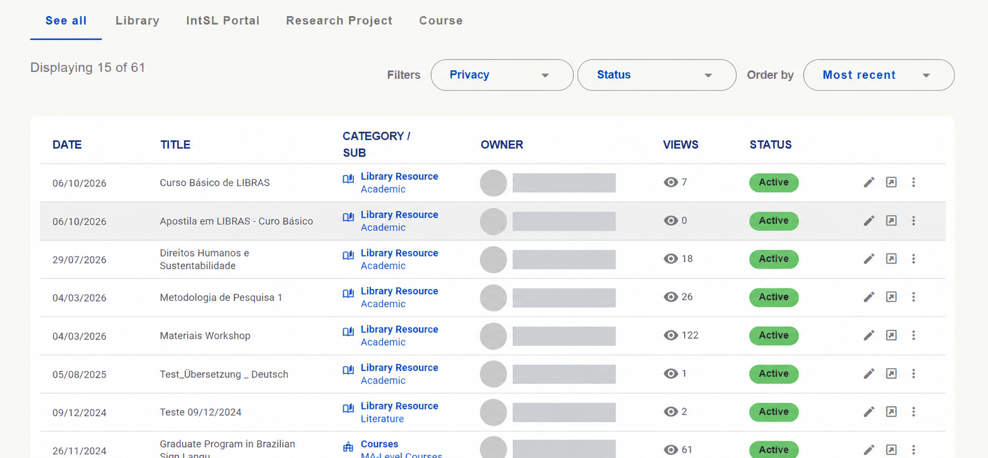Open Curso Básico de LIBRAS in new window

click(x=891, y=182)
